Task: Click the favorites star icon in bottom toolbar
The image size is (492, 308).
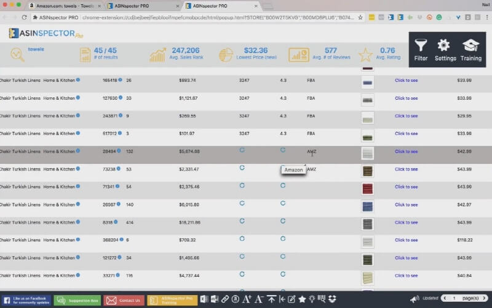Action: click(302, 299)
